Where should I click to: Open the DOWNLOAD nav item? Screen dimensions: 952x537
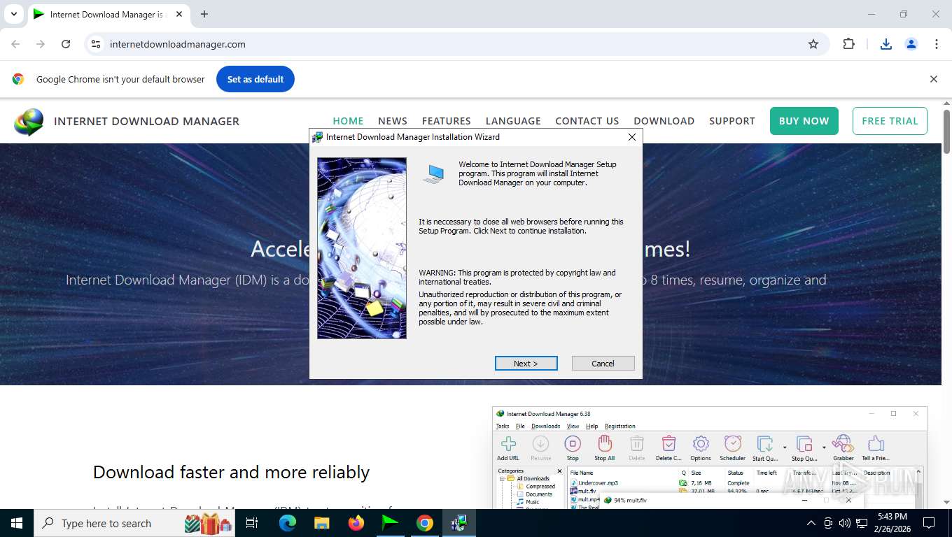click(x=664, y=121)
